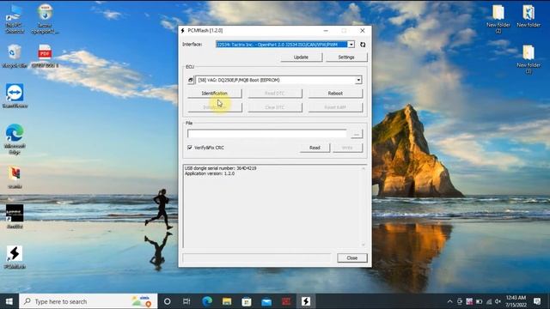The height and width of the screenshot is (309, 550).
Task: Click the Reboot button
Action: (335, 94)
